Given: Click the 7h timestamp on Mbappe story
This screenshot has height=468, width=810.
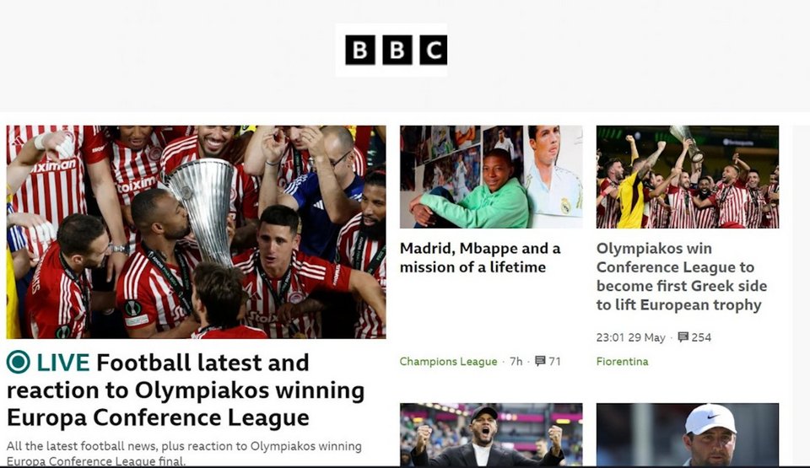Looking at the screenshot, I should [516, 361].
